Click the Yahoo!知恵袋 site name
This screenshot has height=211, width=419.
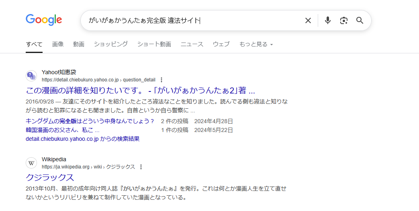tap(59, 72)
